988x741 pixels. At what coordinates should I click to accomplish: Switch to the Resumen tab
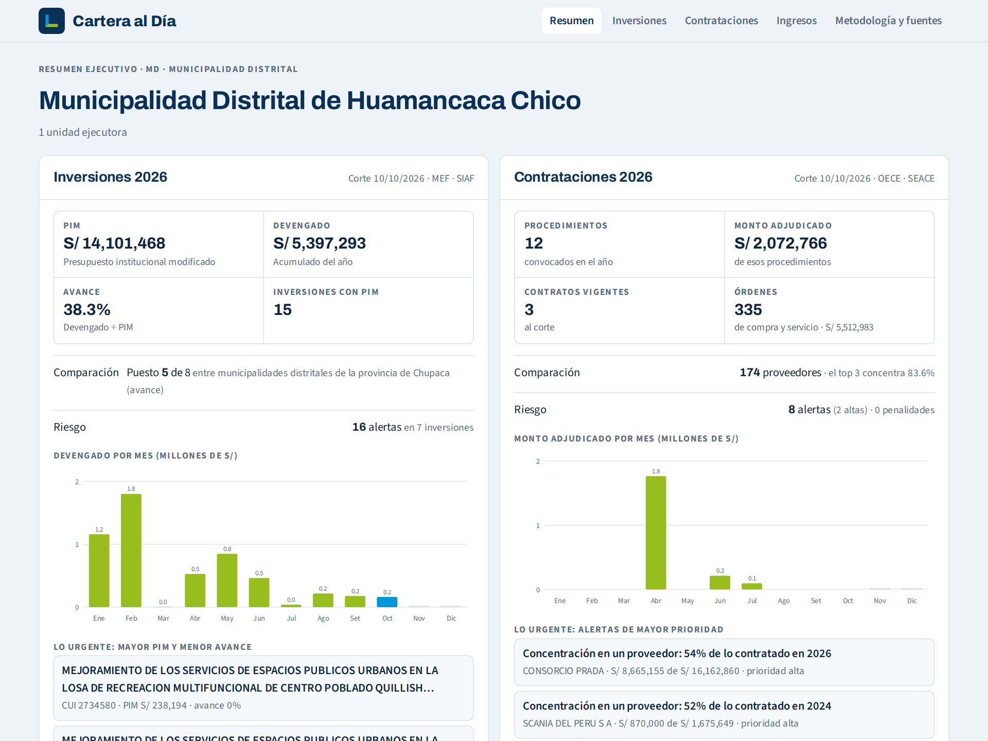(571, 21)
